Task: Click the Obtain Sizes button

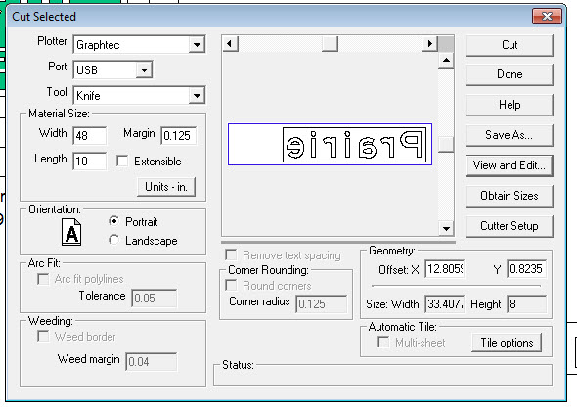Action: point(509,196)
